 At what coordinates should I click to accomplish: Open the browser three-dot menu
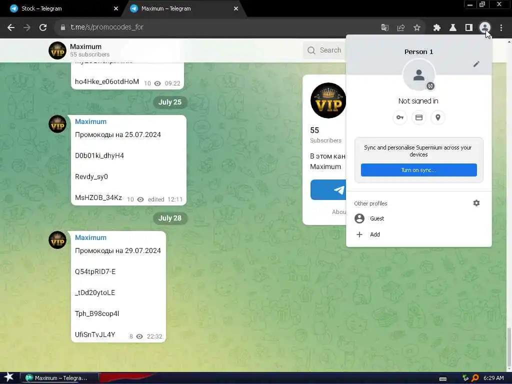(501, 27)
